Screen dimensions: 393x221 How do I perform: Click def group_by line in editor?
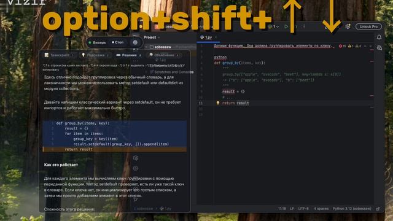pyautogui.click(x=239, y=63)
